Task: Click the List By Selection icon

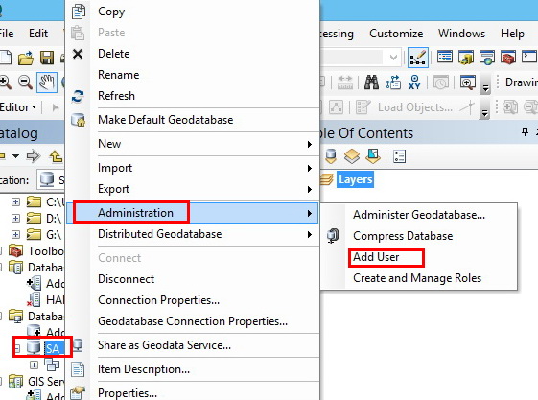Action: (x=373, y=156)
